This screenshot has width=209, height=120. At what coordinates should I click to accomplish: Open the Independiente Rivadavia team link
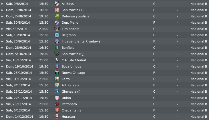(81, 41)
